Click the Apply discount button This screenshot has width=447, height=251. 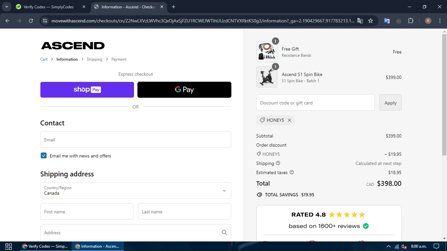click(x=390, y=103)
